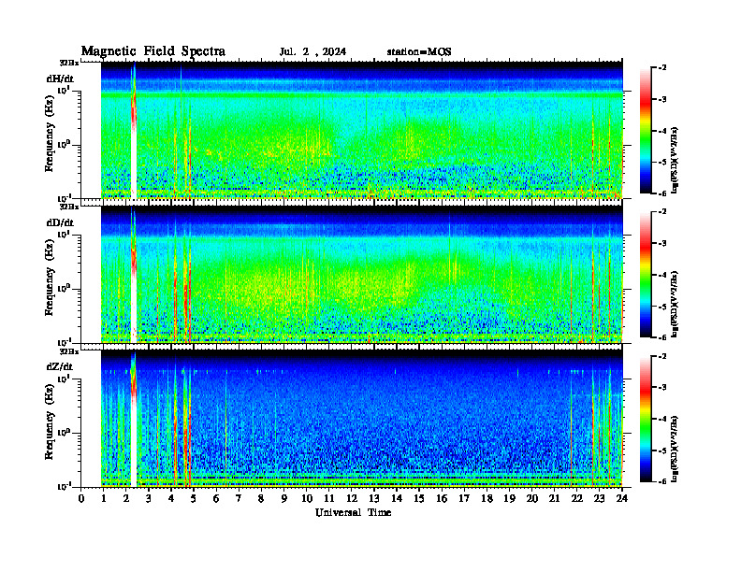Click the "Magnetic Field Spectra" title
741x572 pixels.
(153, 51)
